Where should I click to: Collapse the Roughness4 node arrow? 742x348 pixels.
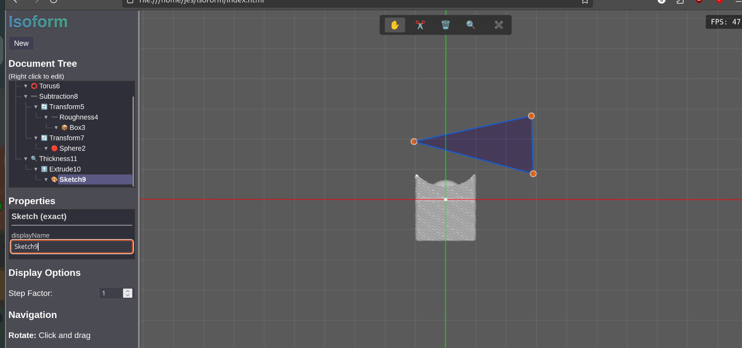point(46,117)
